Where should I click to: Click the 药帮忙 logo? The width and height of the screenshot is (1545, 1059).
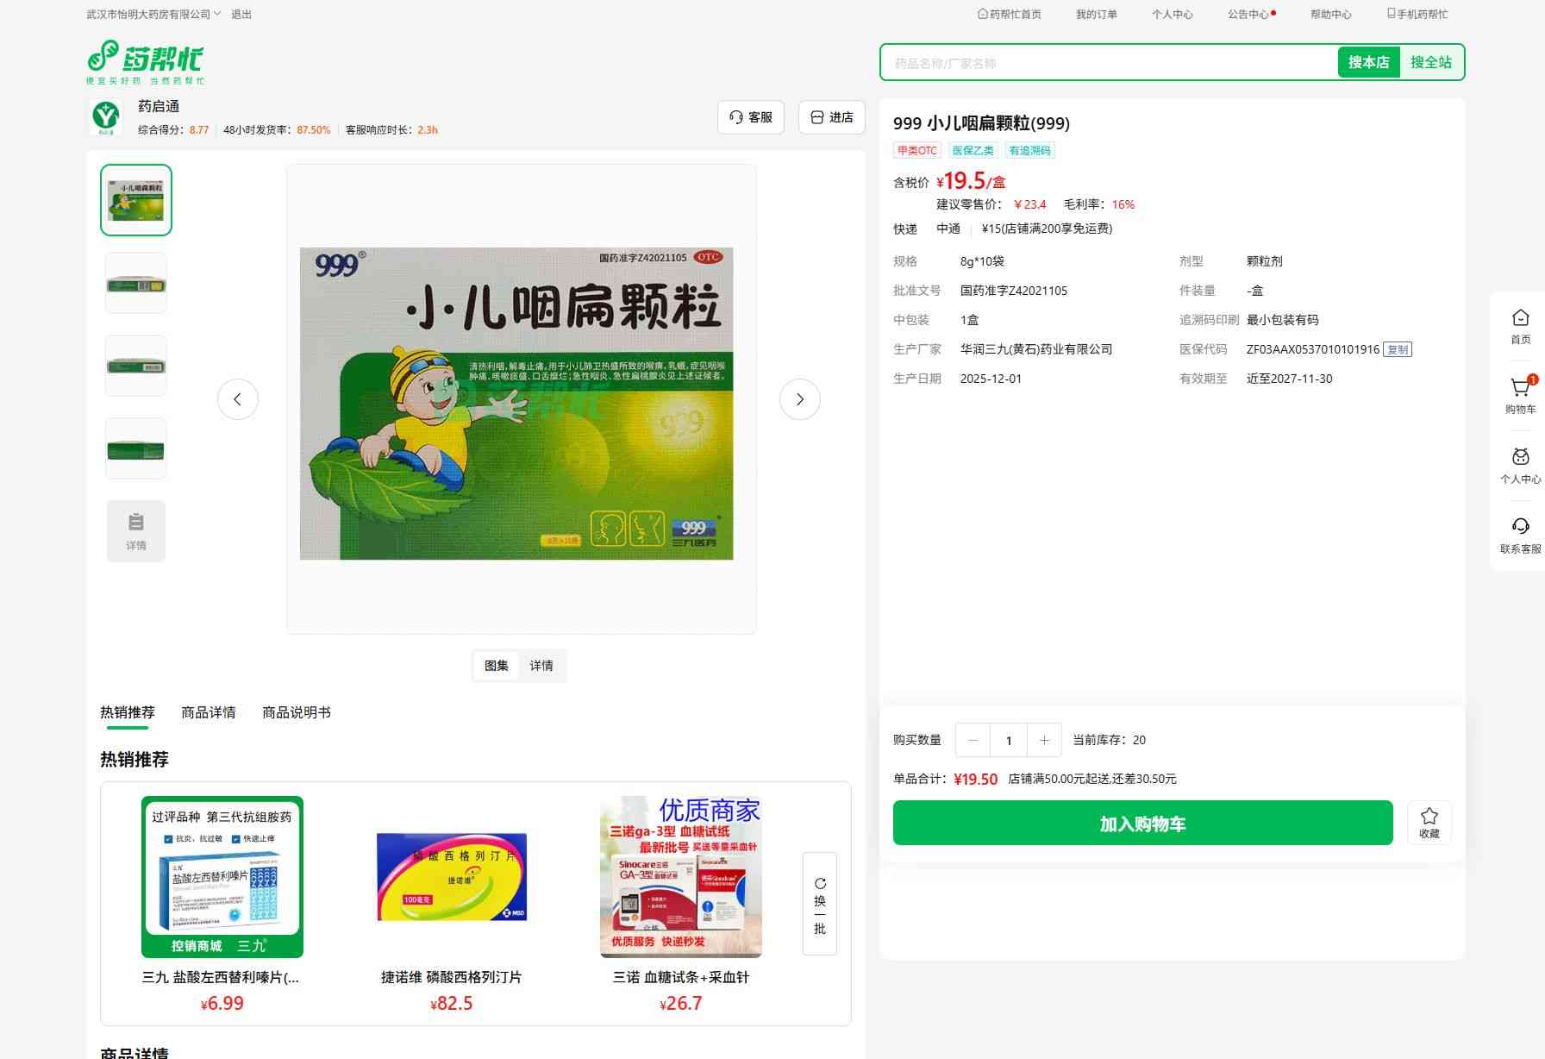(x=146, y=62)
